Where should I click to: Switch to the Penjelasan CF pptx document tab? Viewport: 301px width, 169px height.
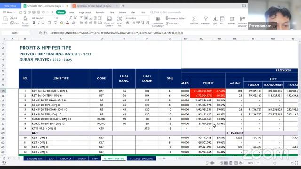pos(95,6)
